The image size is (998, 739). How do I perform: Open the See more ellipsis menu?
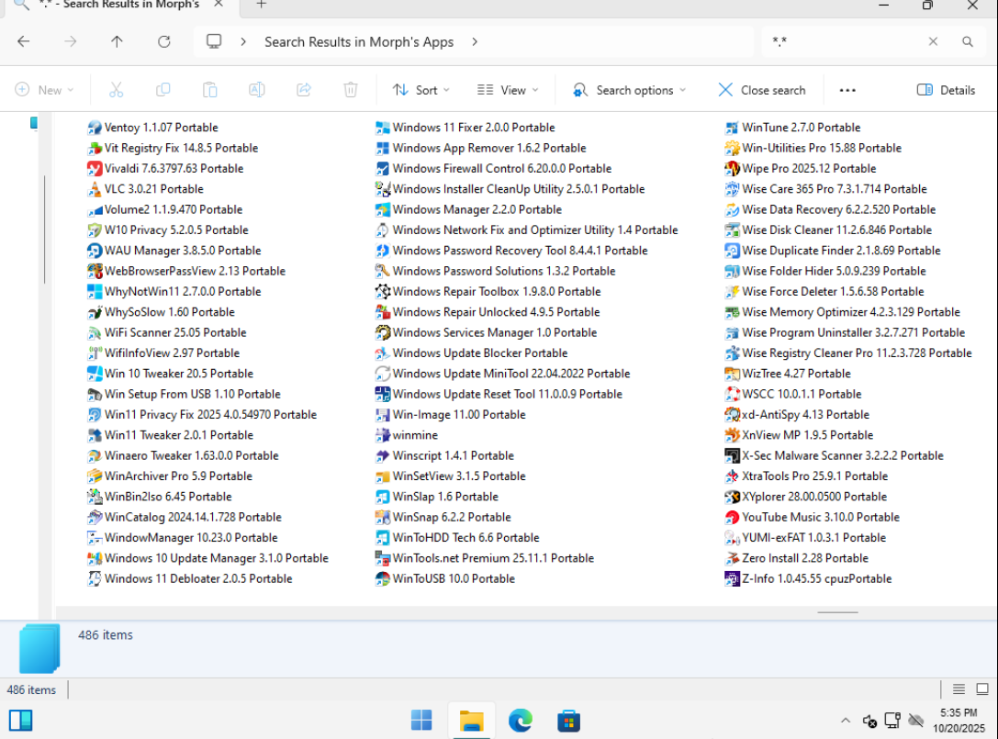[x=847, y=90]
